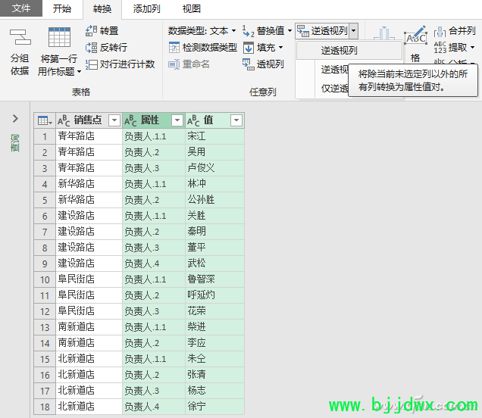Click the 提取 (Extract) ABC123 icon
Screen dimensions: 482x418
pos(440,47)
